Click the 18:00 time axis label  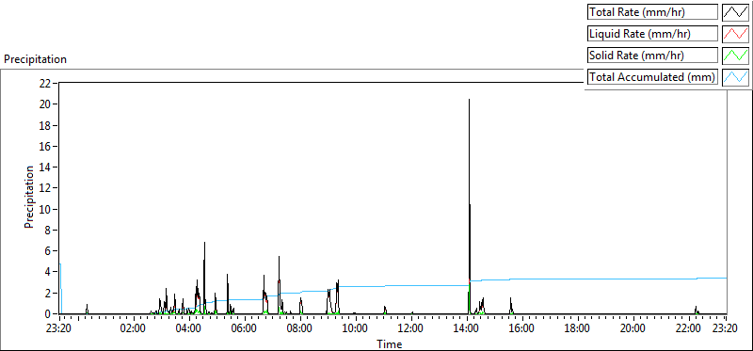point(577,328)
